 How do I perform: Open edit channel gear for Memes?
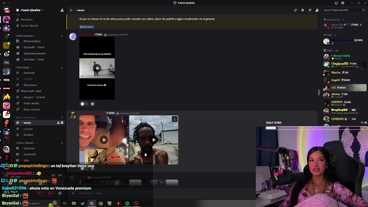click(62, 123)
